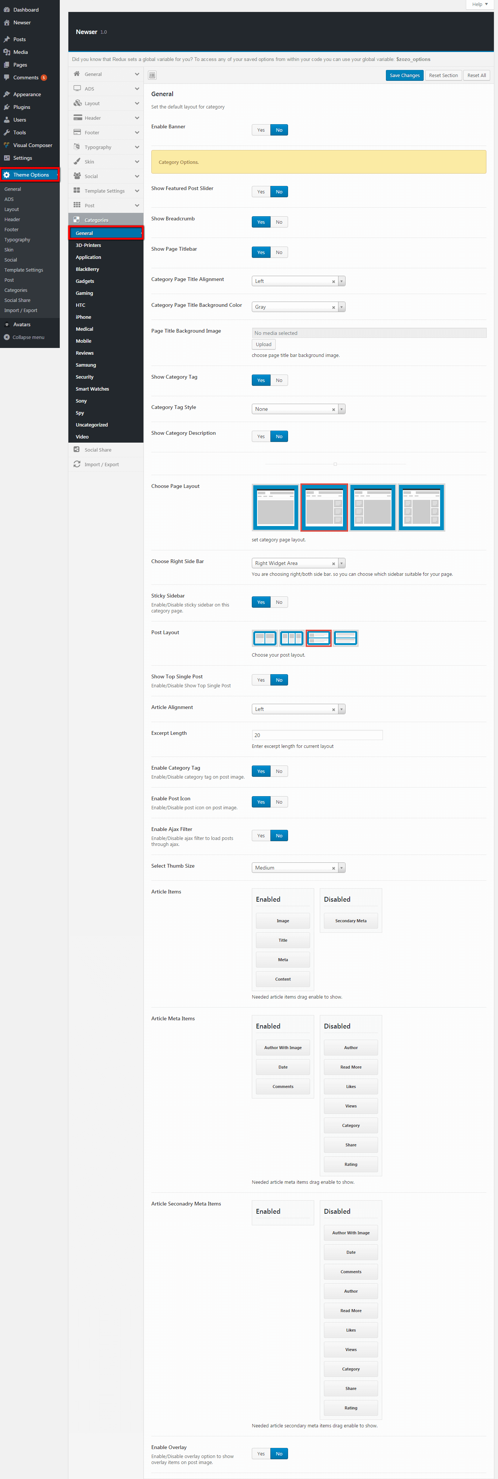Open Visual Composer from the admin sidebar icon
This screenshot has height=1479, width=498.
point(7,145)
